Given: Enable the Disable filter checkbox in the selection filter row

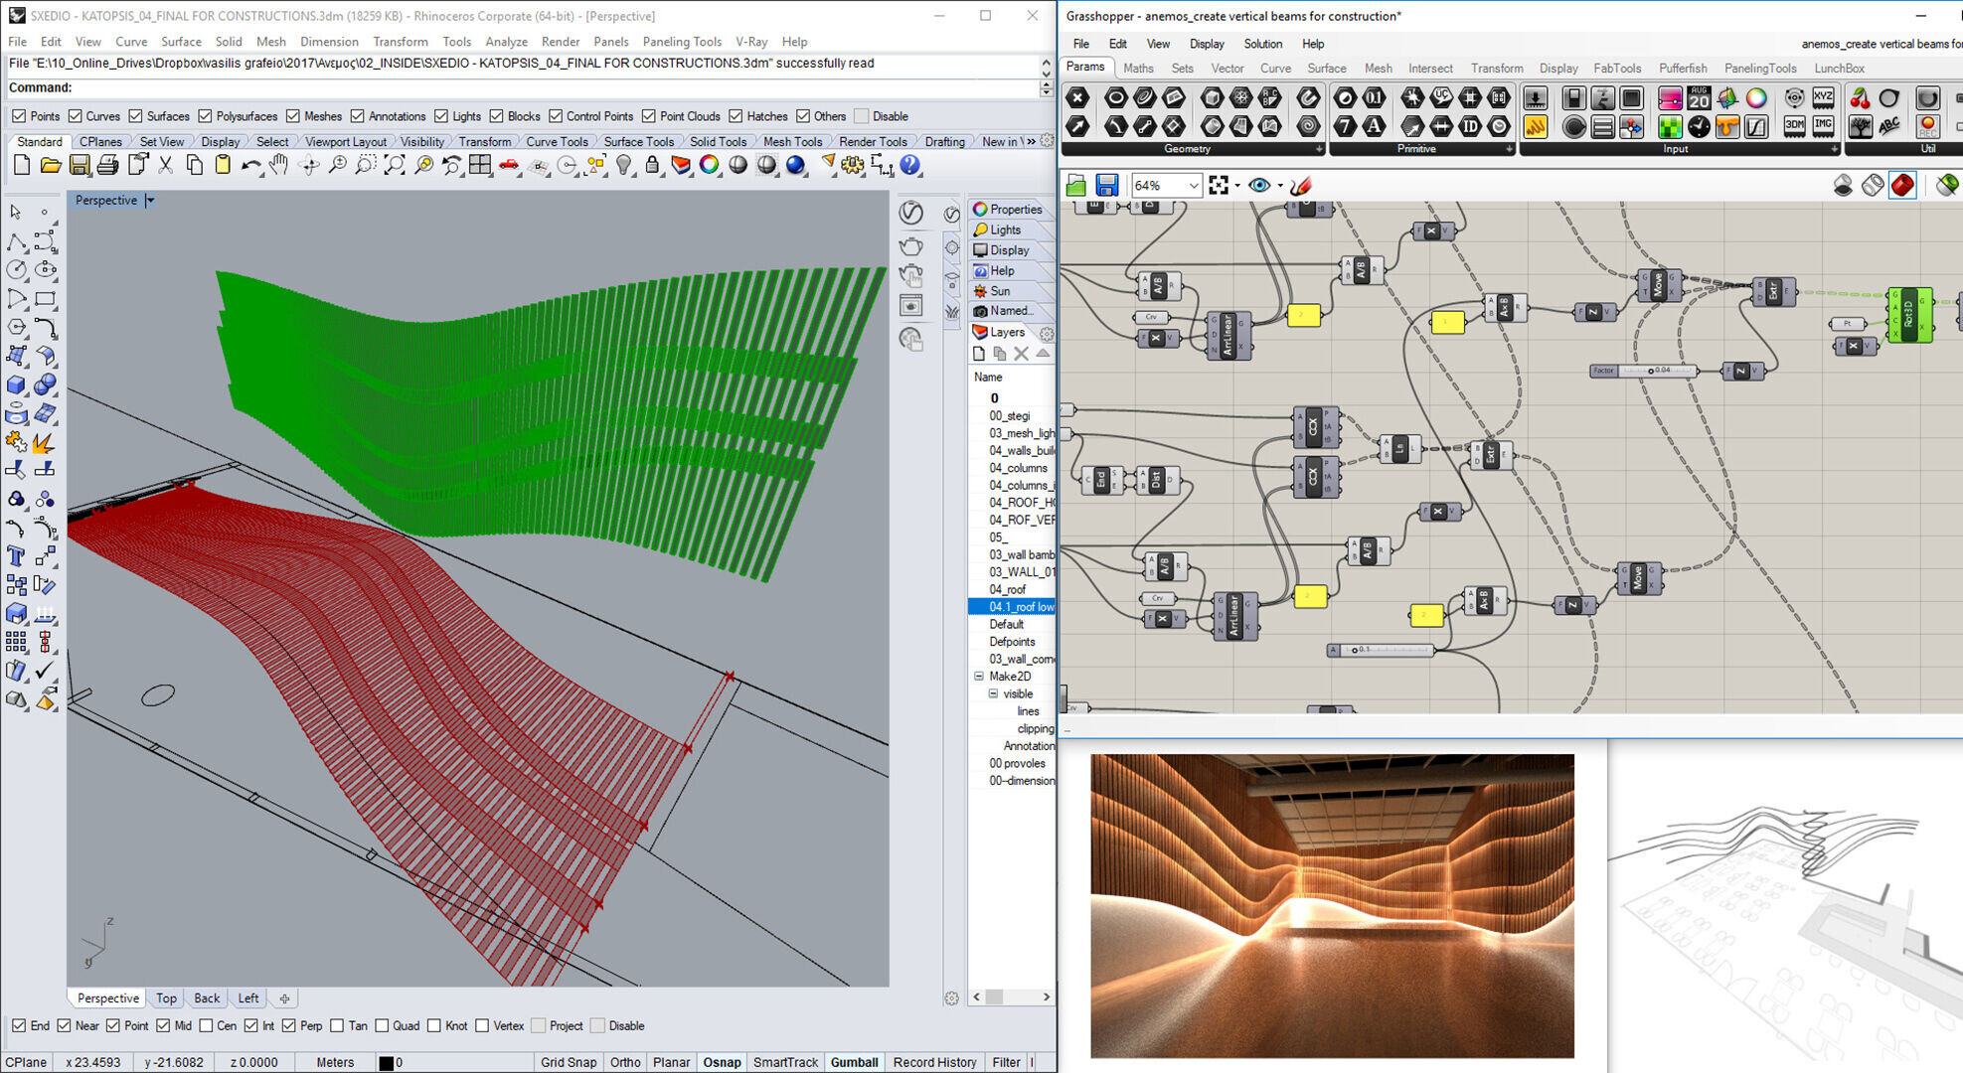Looking at the screenshot, I should [862, 116].
